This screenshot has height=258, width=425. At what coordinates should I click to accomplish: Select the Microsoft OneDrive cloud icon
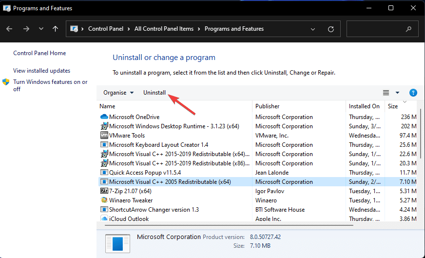(x=104, y=117)
